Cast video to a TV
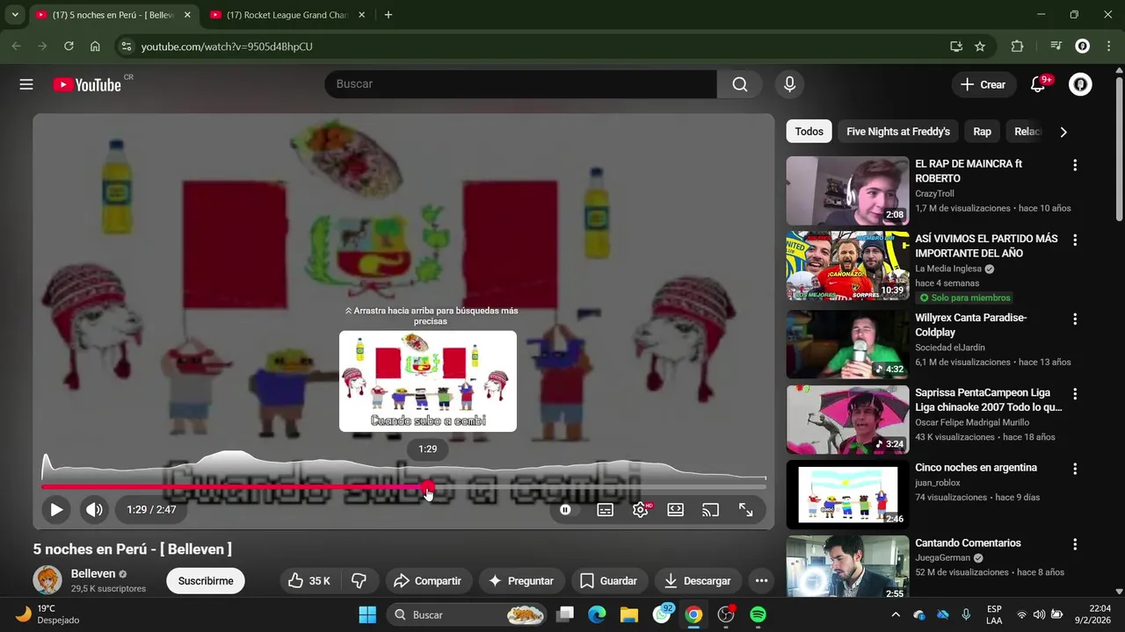The height and width of the screenshot is (632, 1125). click(710, 509)
